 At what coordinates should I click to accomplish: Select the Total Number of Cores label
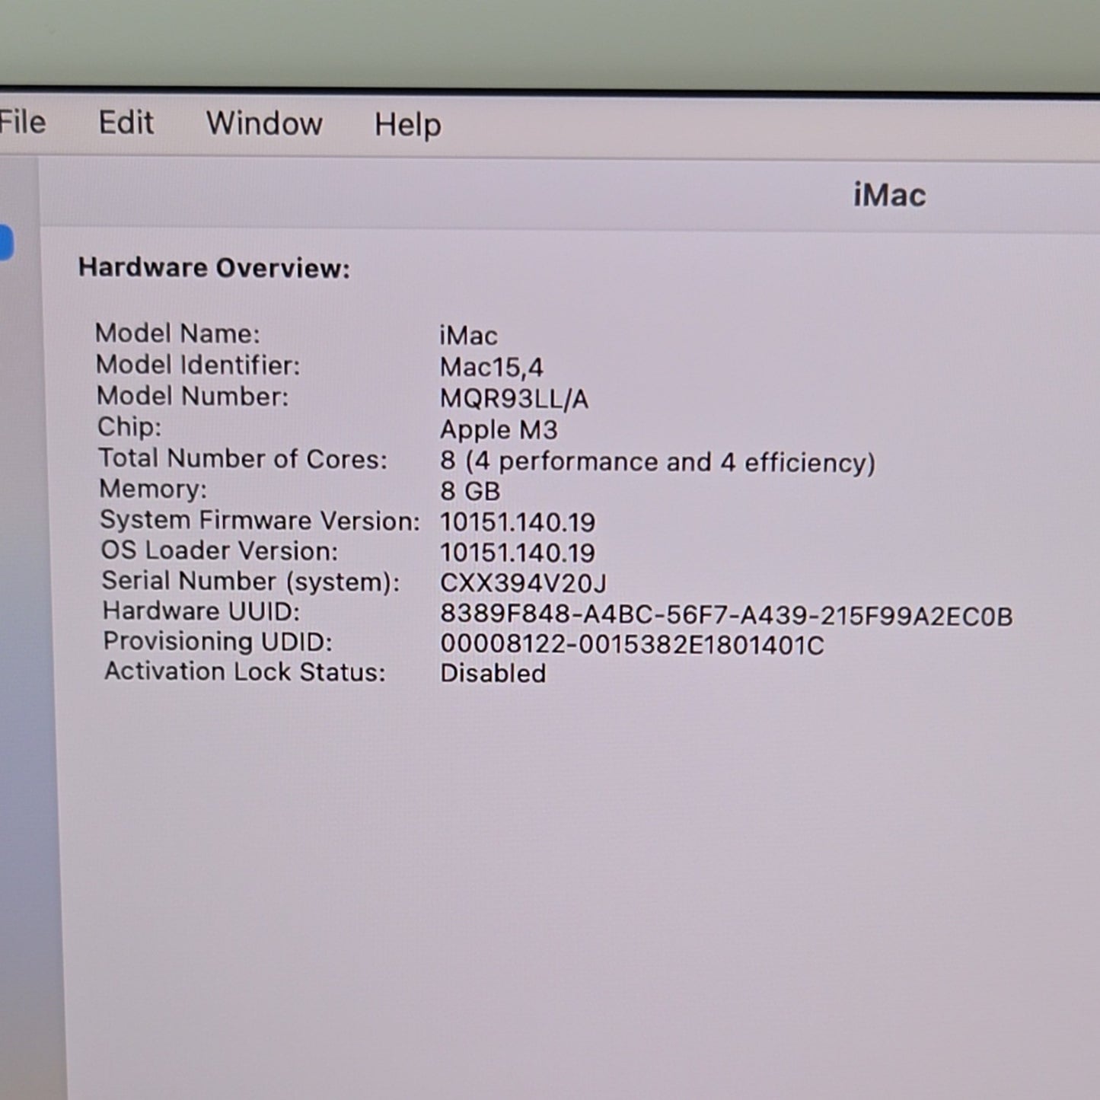click(243, 458)
